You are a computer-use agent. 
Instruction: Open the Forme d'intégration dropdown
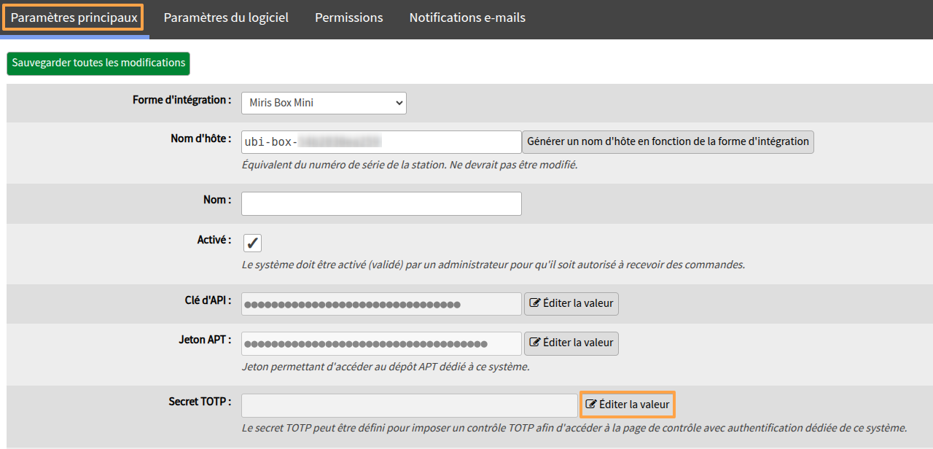click(x=324, y=103)
